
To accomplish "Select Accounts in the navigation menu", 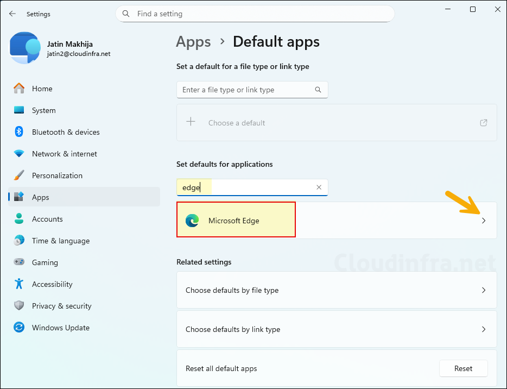I will (x=47, y=219).
